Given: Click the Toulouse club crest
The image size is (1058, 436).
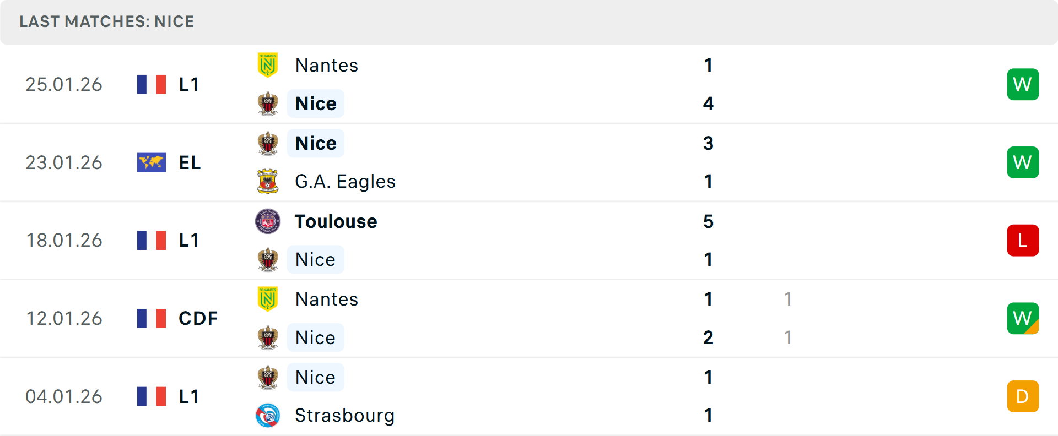Looking at the screenshot, I should [268, 221].
